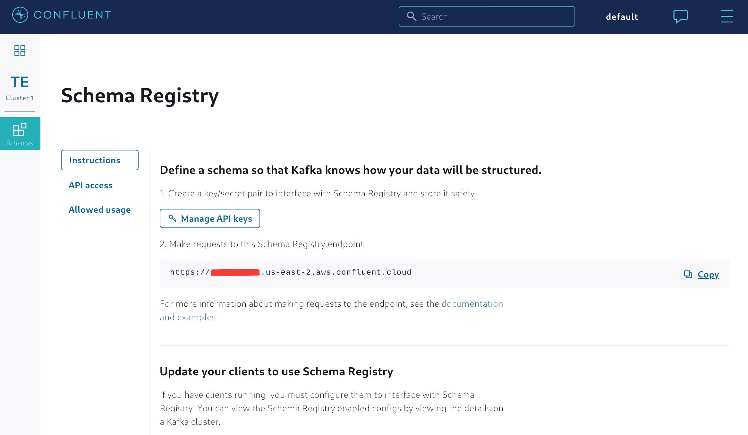
Task: Select the Instructions tab
Action: (x=100, y=160)
